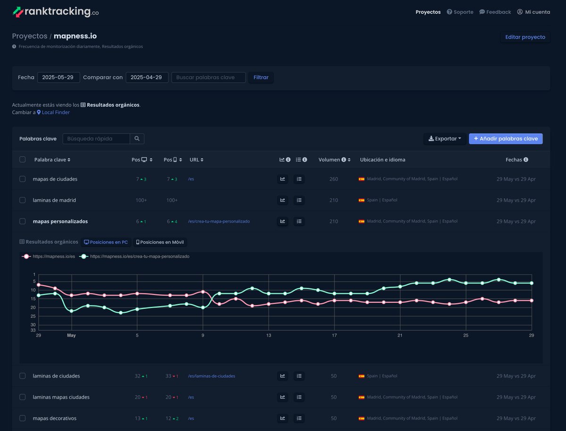The height and width of the screenshot is (431, 566).
Task: Check the laminas de madrid row
Action: pos(22,200)
